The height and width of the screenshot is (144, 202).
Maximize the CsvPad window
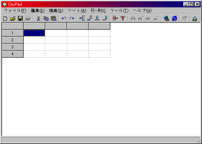coord(191,4)
